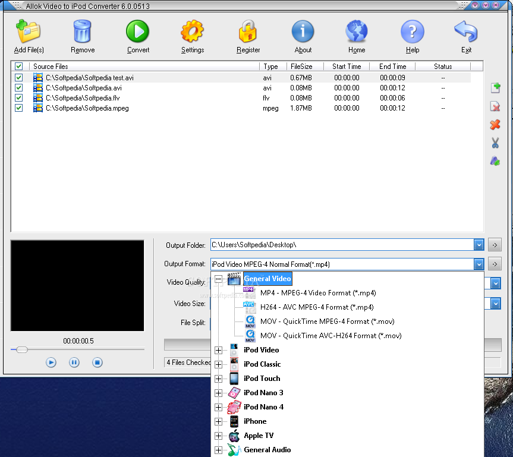Click the AVC H264 format icon
The height and width of the screenshot is (457, 513).
(x=249, y=307)
